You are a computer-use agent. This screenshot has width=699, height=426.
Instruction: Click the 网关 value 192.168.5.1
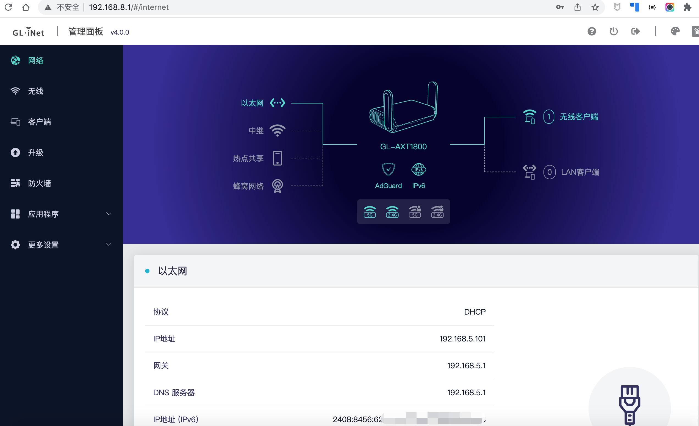click(466, 366)
